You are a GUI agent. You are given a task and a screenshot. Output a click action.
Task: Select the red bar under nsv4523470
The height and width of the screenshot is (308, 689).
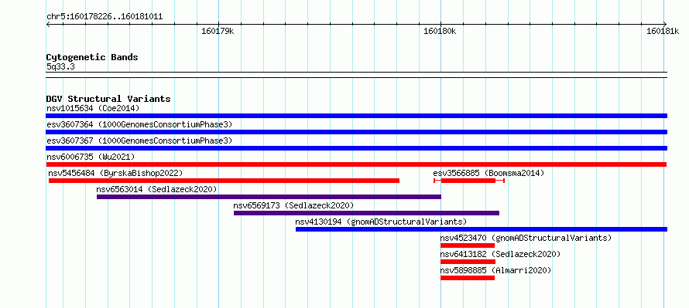[x=468, y=245]
